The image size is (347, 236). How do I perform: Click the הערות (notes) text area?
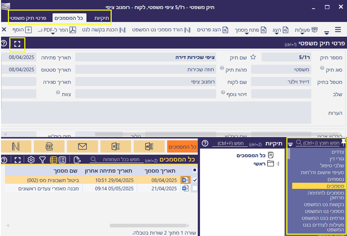[156, 113]
